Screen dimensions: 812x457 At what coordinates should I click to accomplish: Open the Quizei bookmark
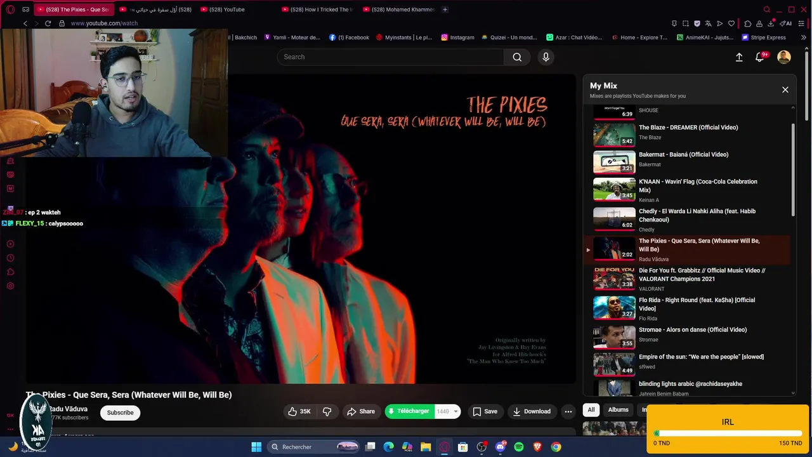point(509,37)
